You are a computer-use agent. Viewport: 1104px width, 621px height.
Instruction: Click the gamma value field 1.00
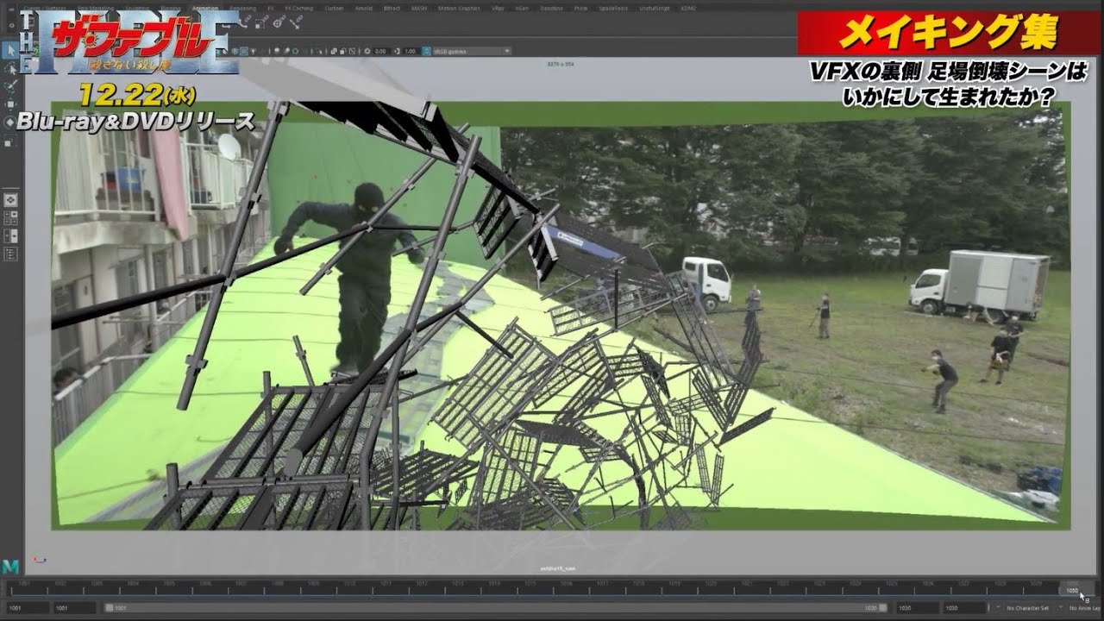click(411, 51)
